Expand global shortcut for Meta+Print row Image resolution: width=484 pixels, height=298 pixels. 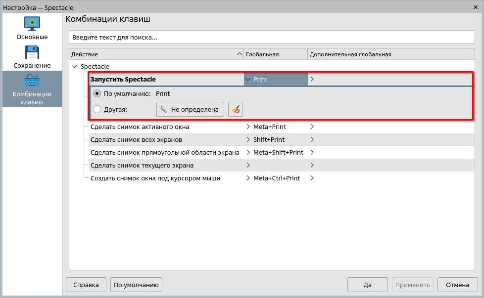(248, 127)
